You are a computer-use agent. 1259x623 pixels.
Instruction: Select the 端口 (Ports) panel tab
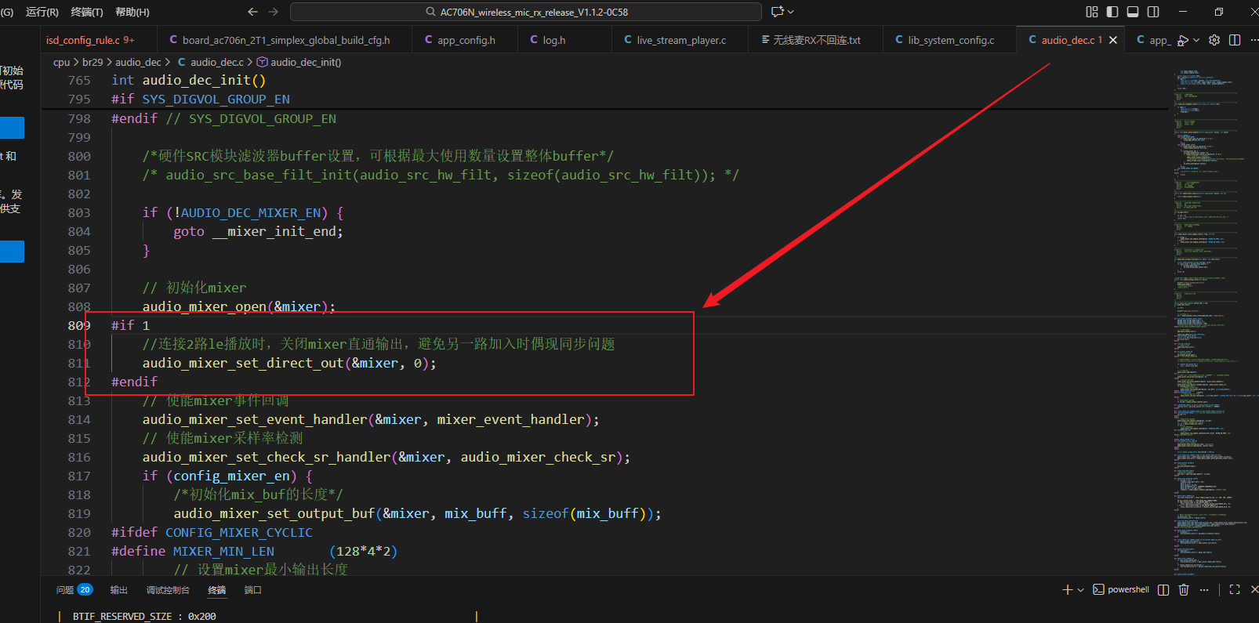pyautogui.click(x=252, y=589)
